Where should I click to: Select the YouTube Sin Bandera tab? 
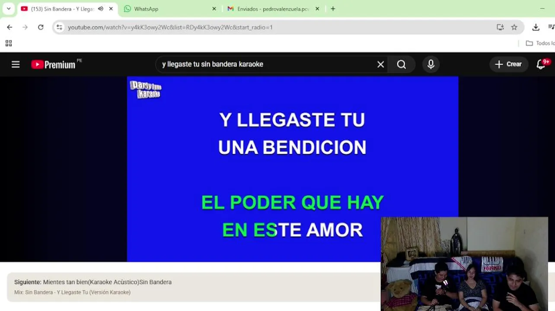click(x=63, y=9)
